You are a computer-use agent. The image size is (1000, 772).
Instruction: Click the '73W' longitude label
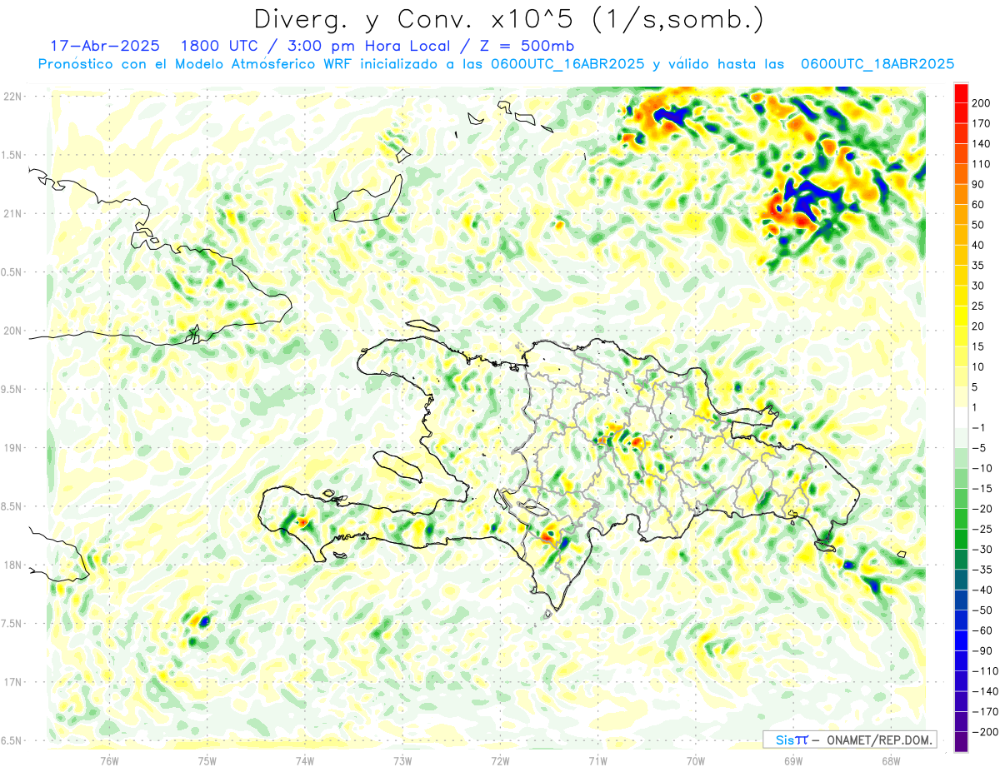point(402,760)
